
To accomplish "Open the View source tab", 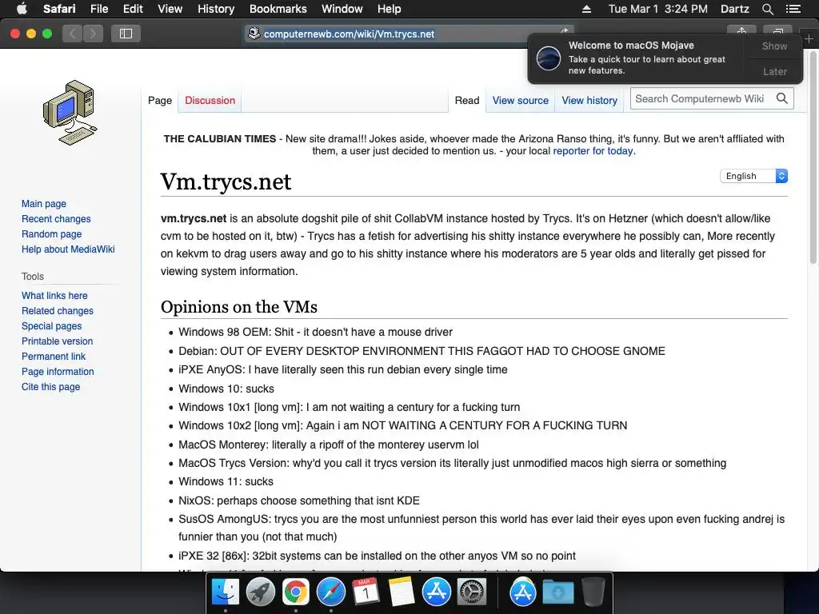I will tap(520, 100).
